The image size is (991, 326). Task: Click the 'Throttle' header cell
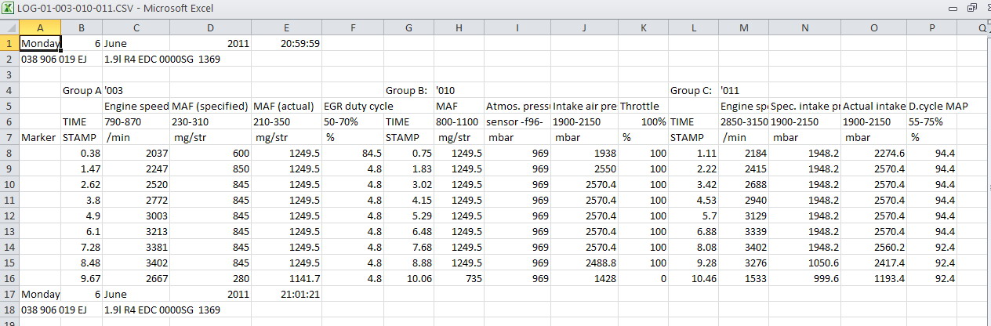click(643, 106)
